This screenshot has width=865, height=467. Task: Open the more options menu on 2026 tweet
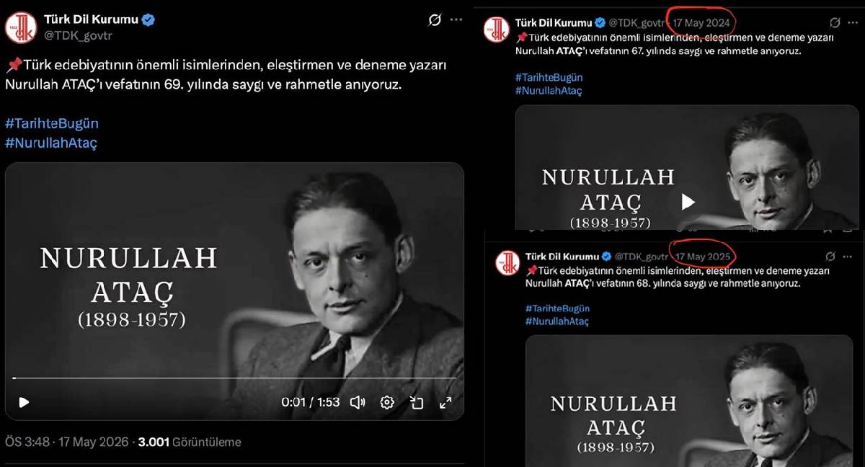pyautogui.click(x=456, y=20)
